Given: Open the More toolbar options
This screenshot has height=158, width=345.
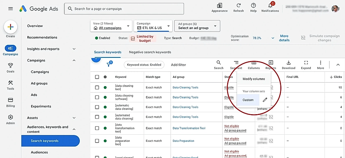Looking at the screenshot, I should 321,65.
